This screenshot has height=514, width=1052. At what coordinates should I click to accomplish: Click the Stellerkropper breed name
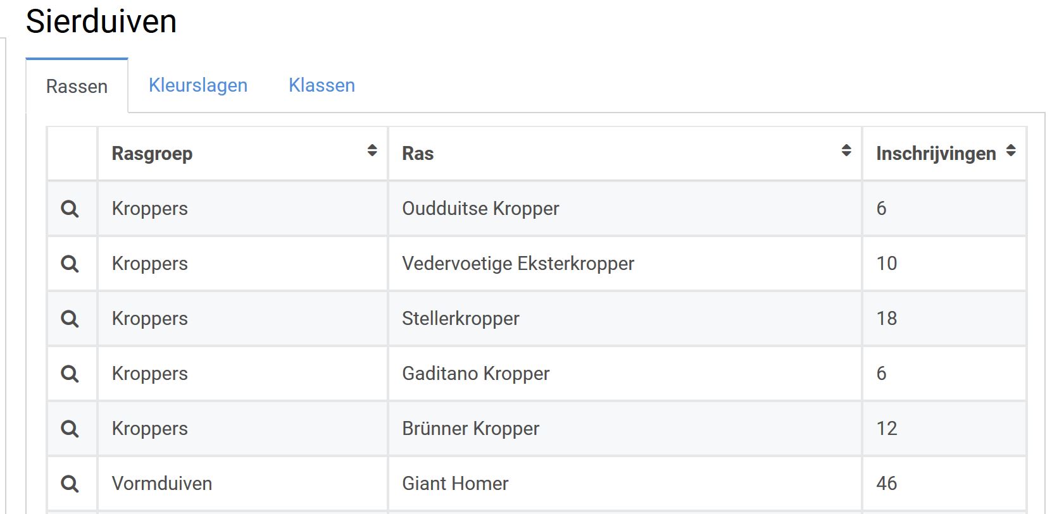(x=460, y=319)
